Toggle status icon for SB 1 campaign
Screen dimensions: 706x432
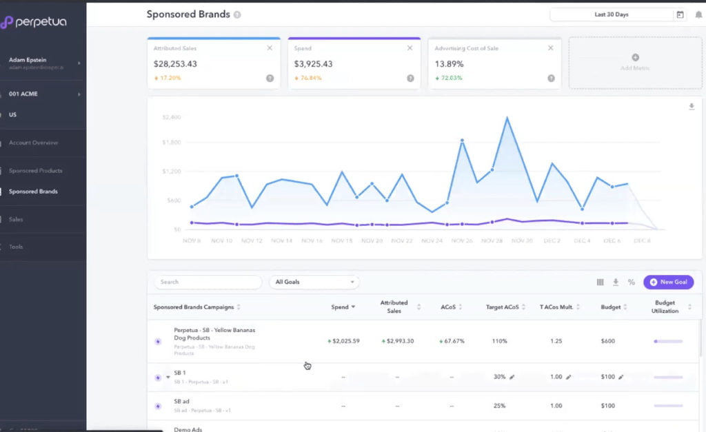(158, 378)
